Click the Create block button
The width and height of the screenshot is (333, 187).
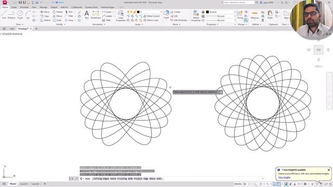(x=175, y=12)
